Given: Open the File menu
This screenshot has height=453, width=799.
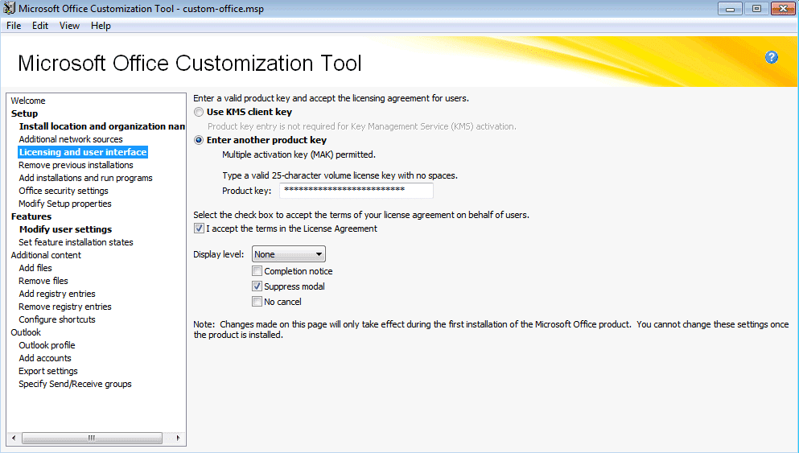Looking at the screenshot, I should [14, 26].
